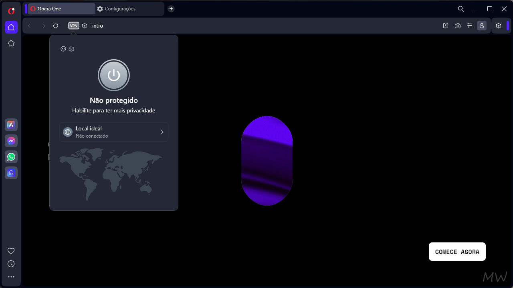Image resolution: width=513 pixels, height=288 pixels.
Task: Open Easy Setup sliders icon
Action: [470, 26]
